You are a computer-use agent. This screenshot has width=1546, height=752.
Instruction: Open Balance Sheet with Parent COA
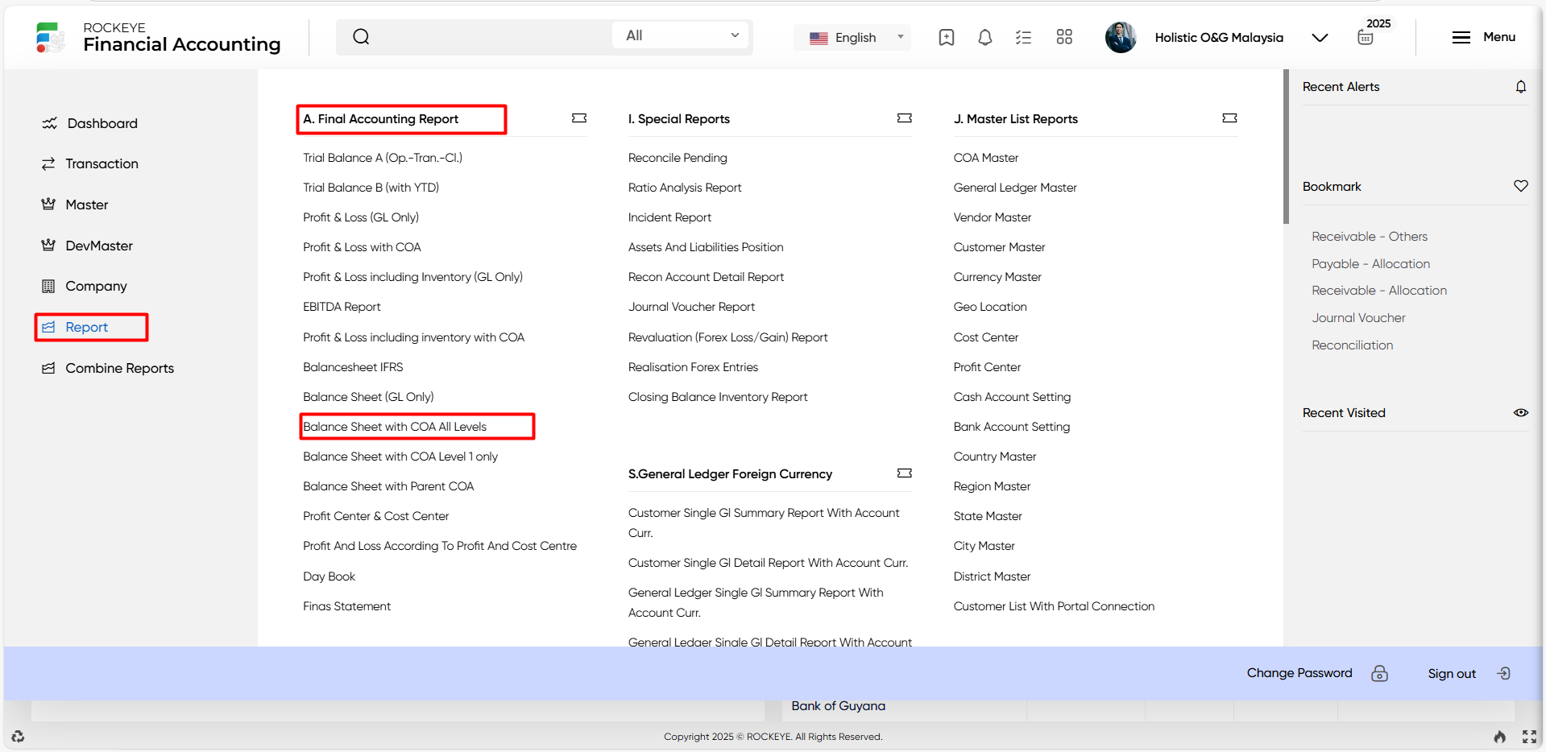(388, 486)
